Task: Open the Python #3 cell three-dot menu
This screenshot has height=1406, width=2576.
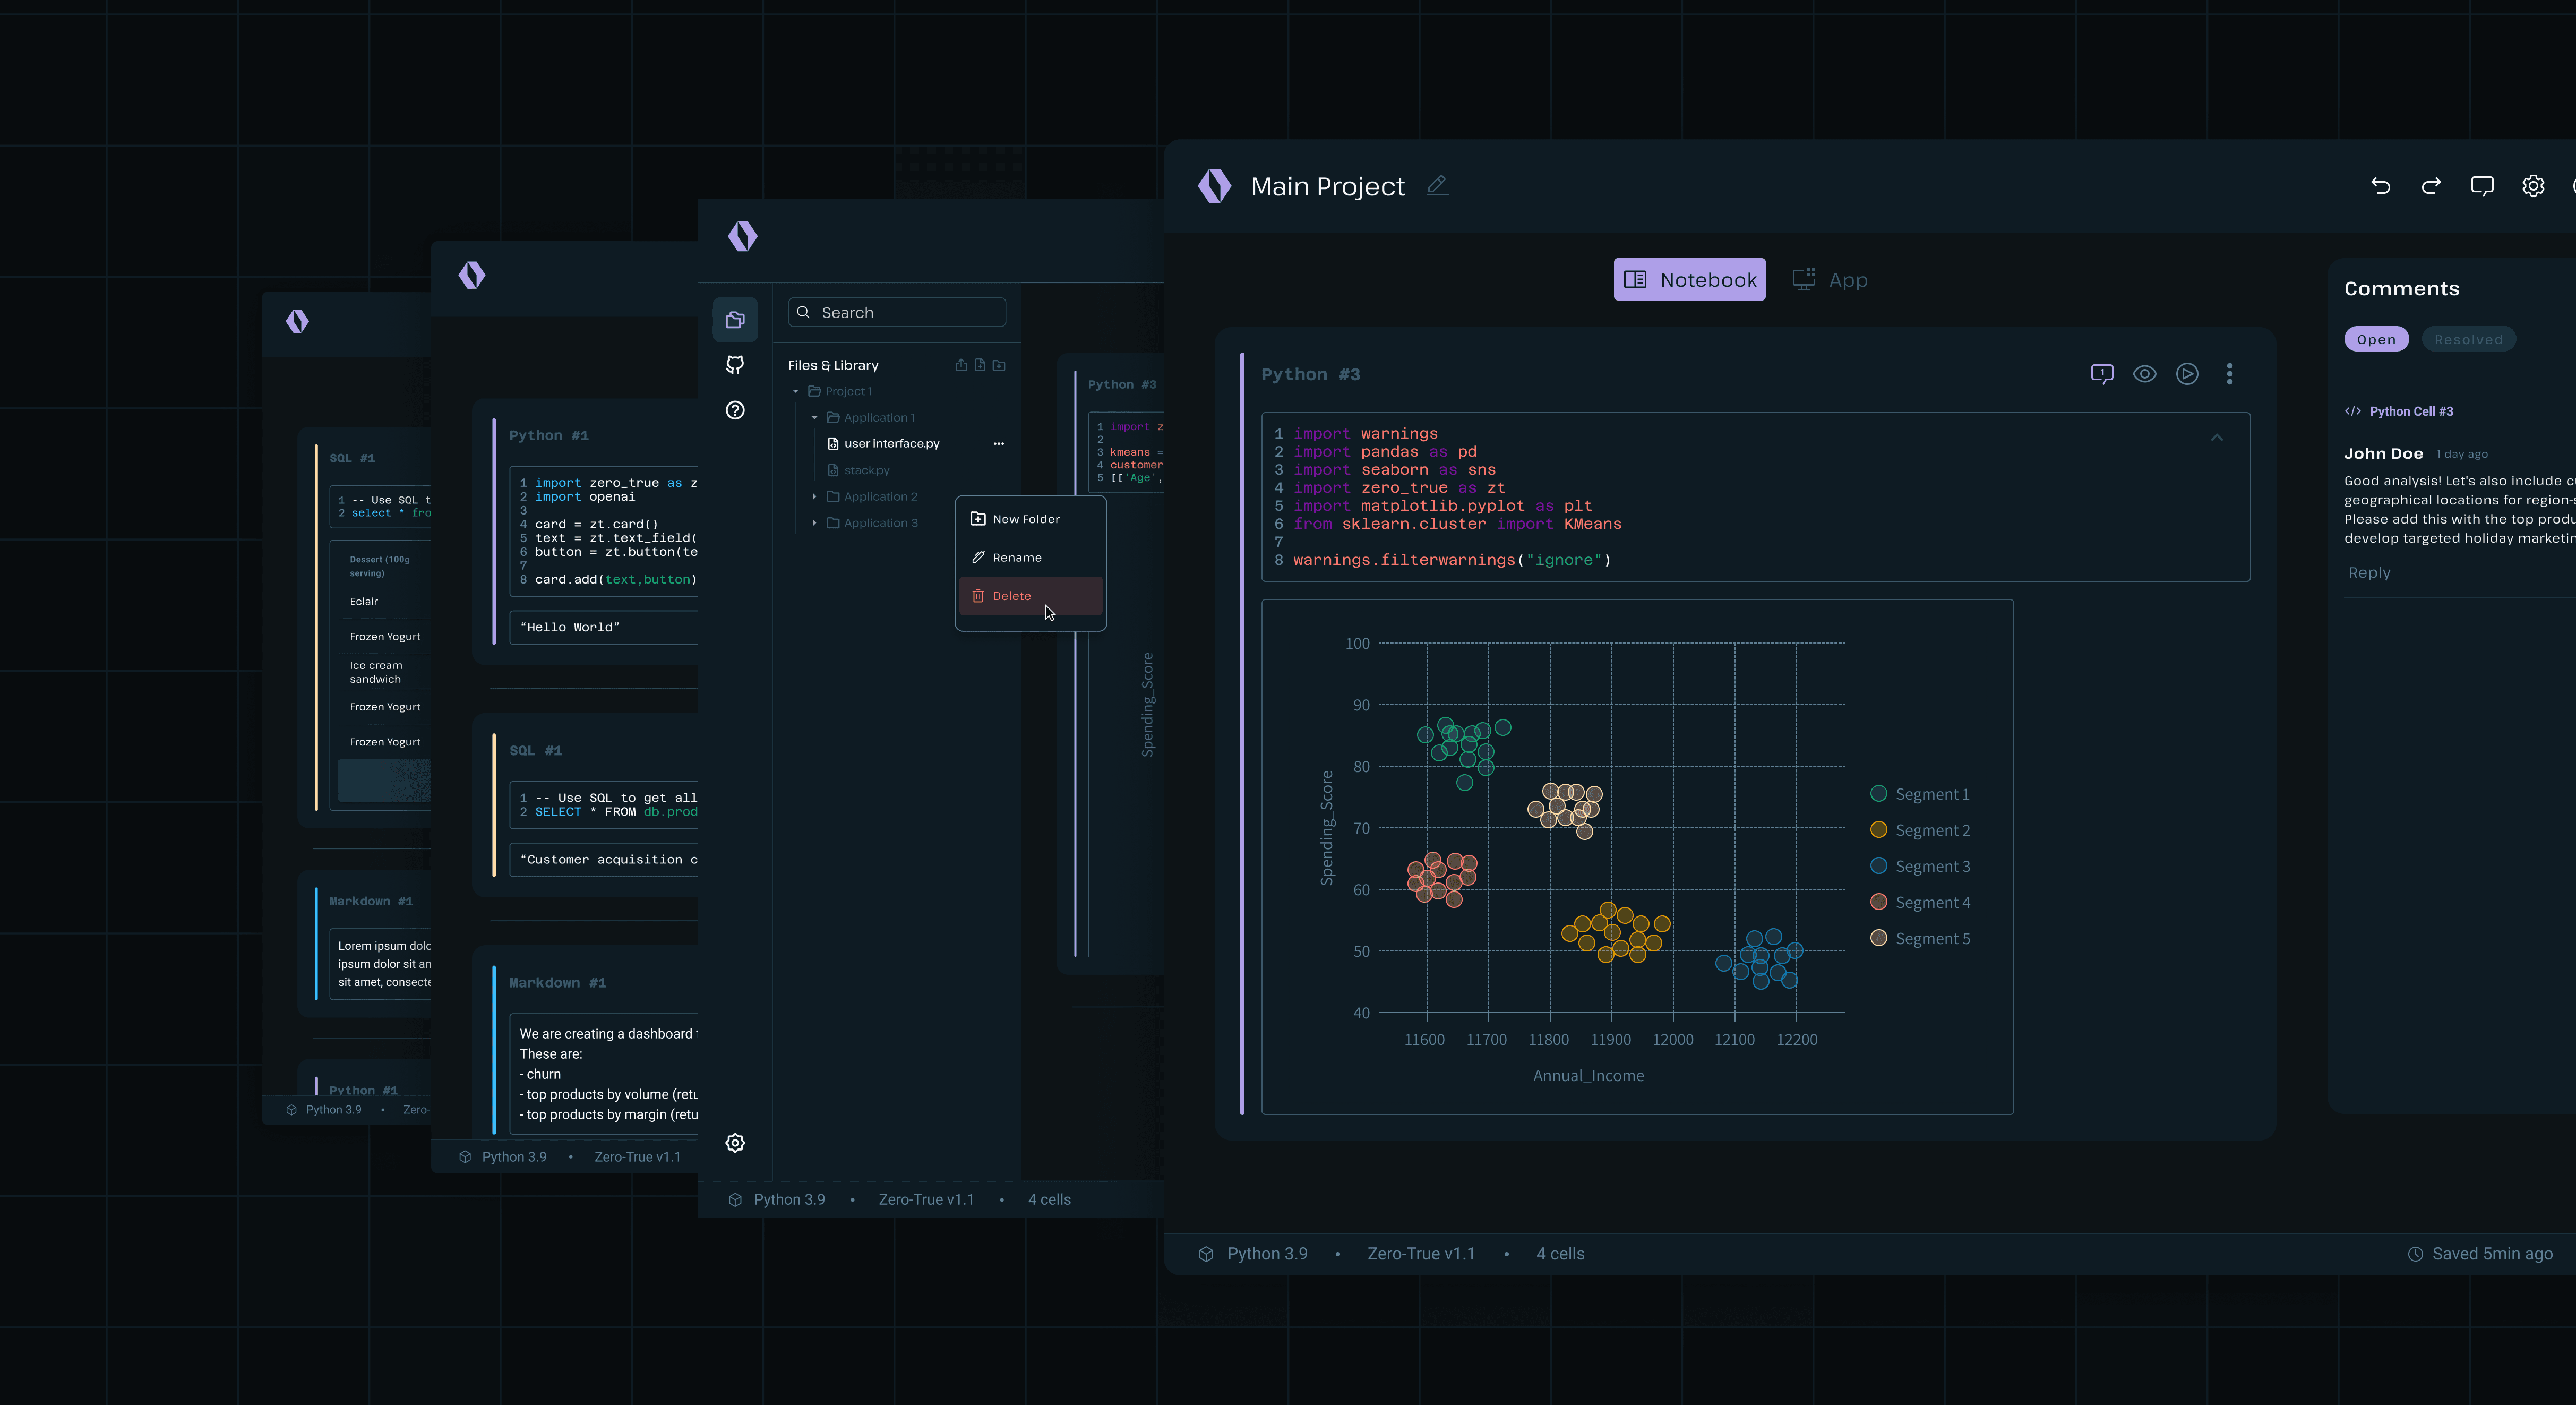Action: click(2229, 374)
